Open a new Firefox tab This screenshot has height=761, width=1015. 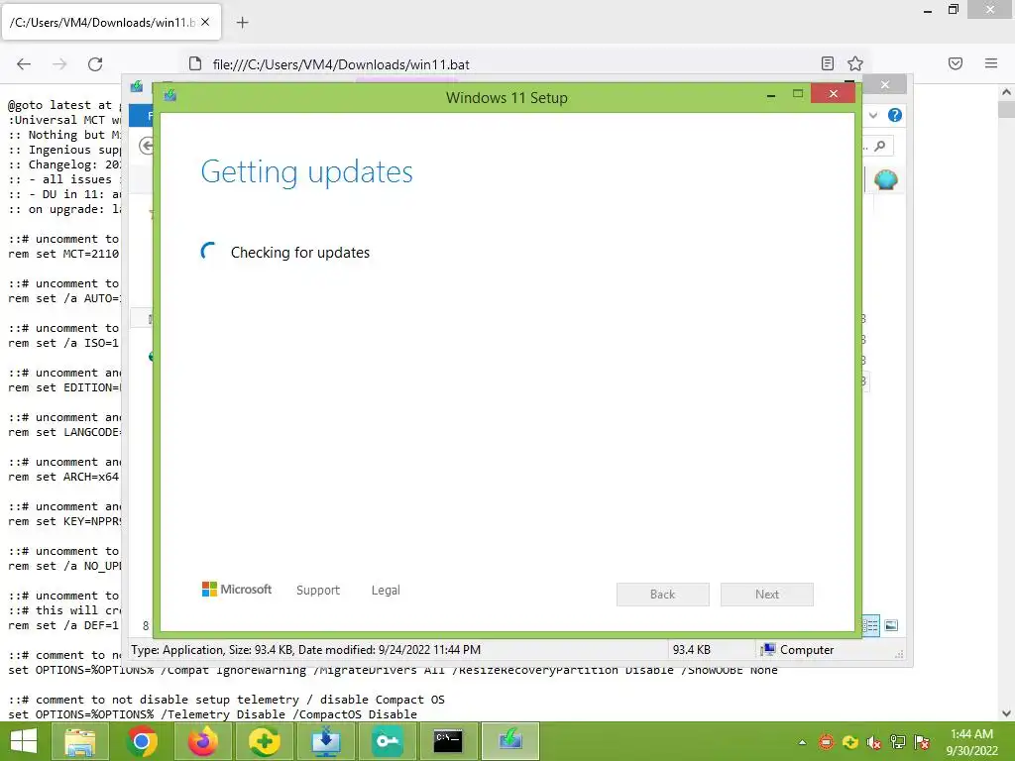tap(243, 23)
